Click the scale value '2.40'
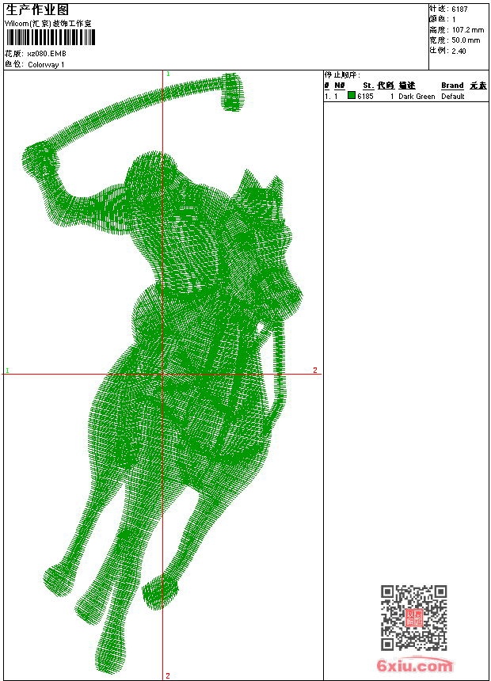Image resolution: width=491 pixels, height=681 pixels. (x=459, y=51)
